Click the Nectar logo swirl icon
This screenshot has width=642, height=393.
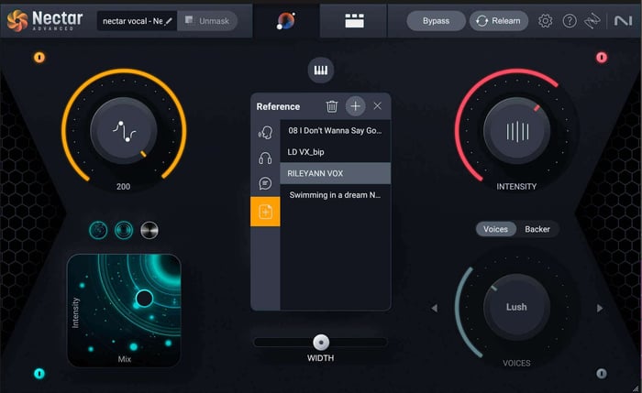tap(17, 21)
